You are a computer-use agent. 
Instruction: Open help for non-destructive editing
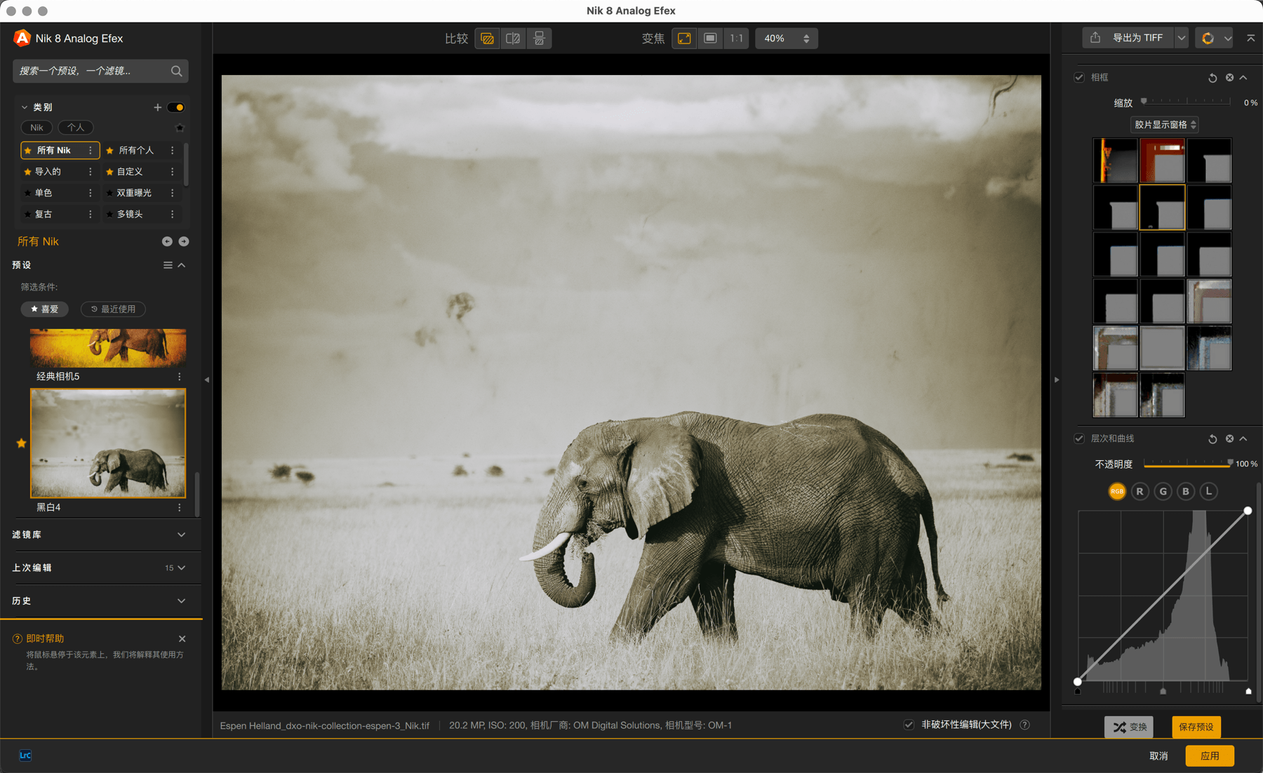point(1025,725)
